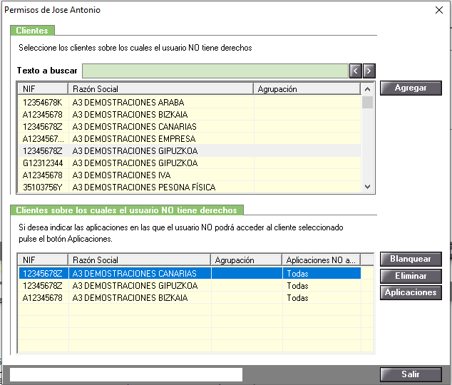Viewport: 452px width, 385px height.
Task: Select lower list CANARIAS highlighted row
Action: click(x=190, y=273)
